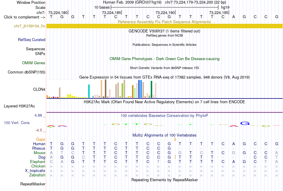
Task: Click the 'Human Feb. 2009 (GRCh37/hg19)' text
Action: pyautogui.click(x=132, y=2)
